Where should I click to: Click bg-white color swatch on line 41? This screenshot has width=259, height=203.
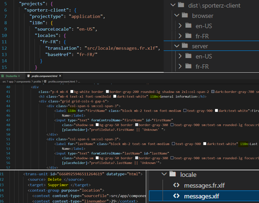pos(72,92)
